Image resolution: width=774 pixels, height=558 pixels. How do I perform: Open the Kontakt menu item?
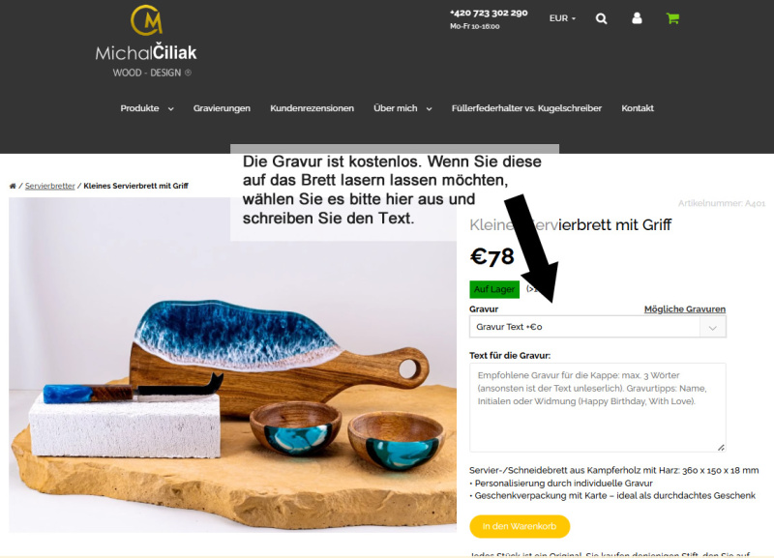638,108
